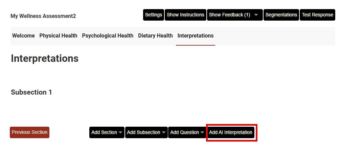This screenshot has height=150, width=342.
Task: Expand the Add Section dropdown
Action: pos(107,132)
